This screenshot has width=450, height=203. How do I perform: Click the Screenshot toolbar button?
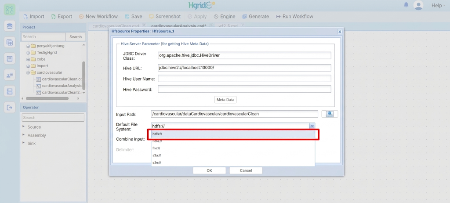pyautogui.click(x=165, y=16)
